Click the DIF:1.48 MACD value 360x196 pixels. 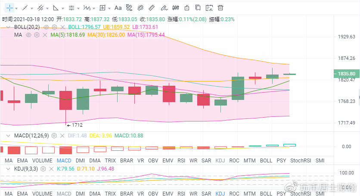point(78,136)
